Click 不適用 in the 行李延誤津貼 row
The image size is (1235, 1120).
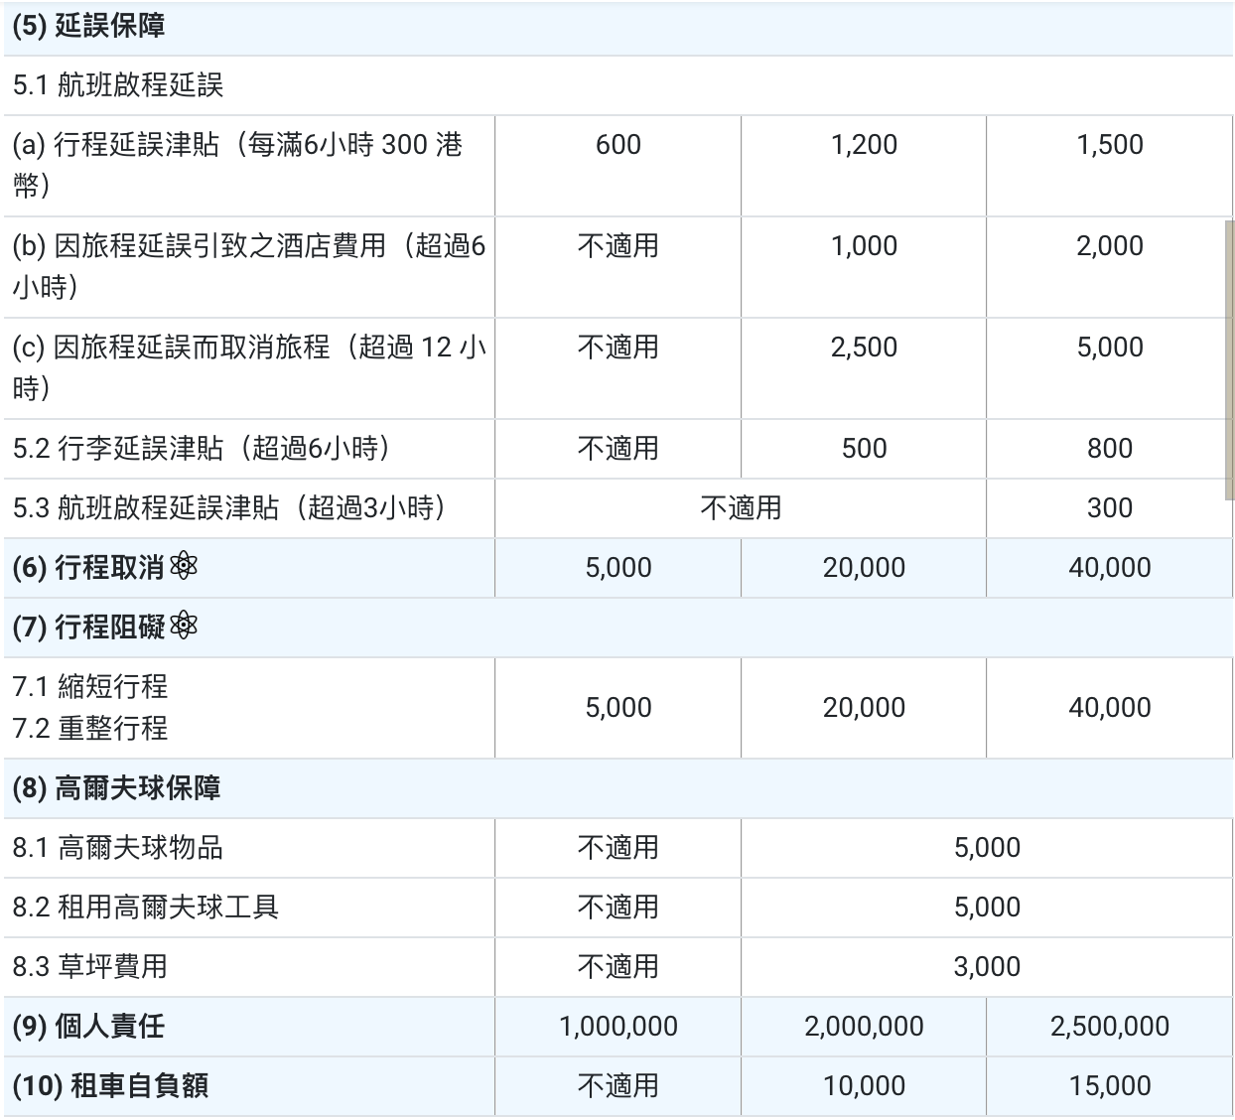point(618,449)
